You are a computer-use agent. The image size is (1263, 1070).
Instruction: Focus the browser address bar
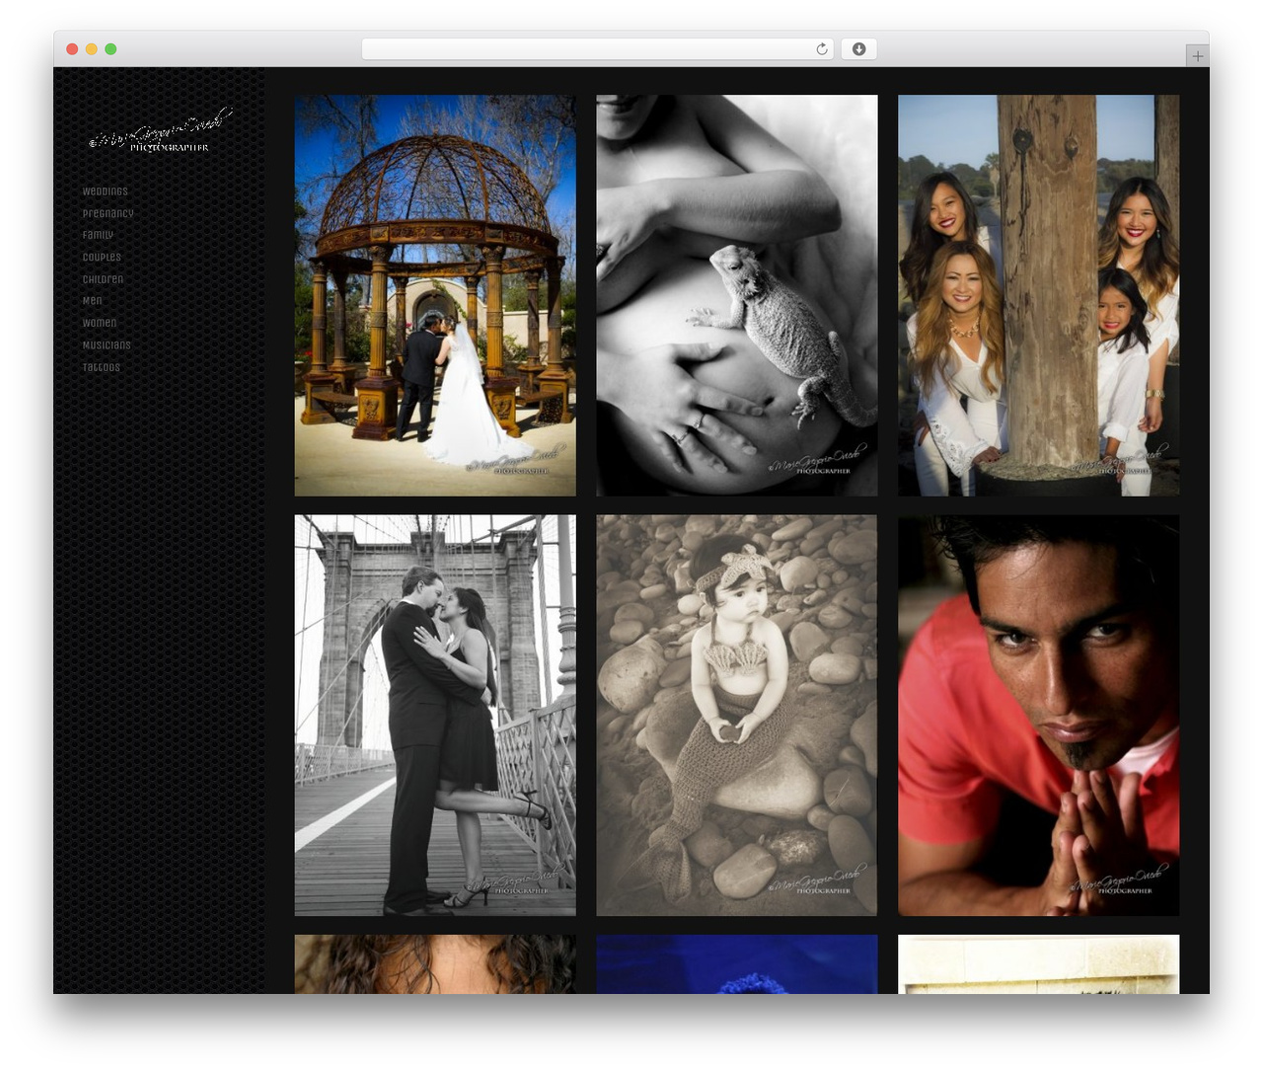coord(598,49)
